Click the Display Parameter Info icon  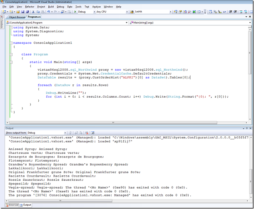tap(215, 12)
